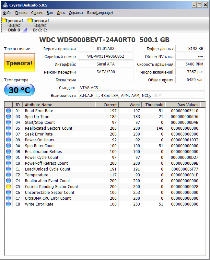The height and width of the screenshot is (260, 210).
Task: Click the Возможности features field
Action: point(141,95)
